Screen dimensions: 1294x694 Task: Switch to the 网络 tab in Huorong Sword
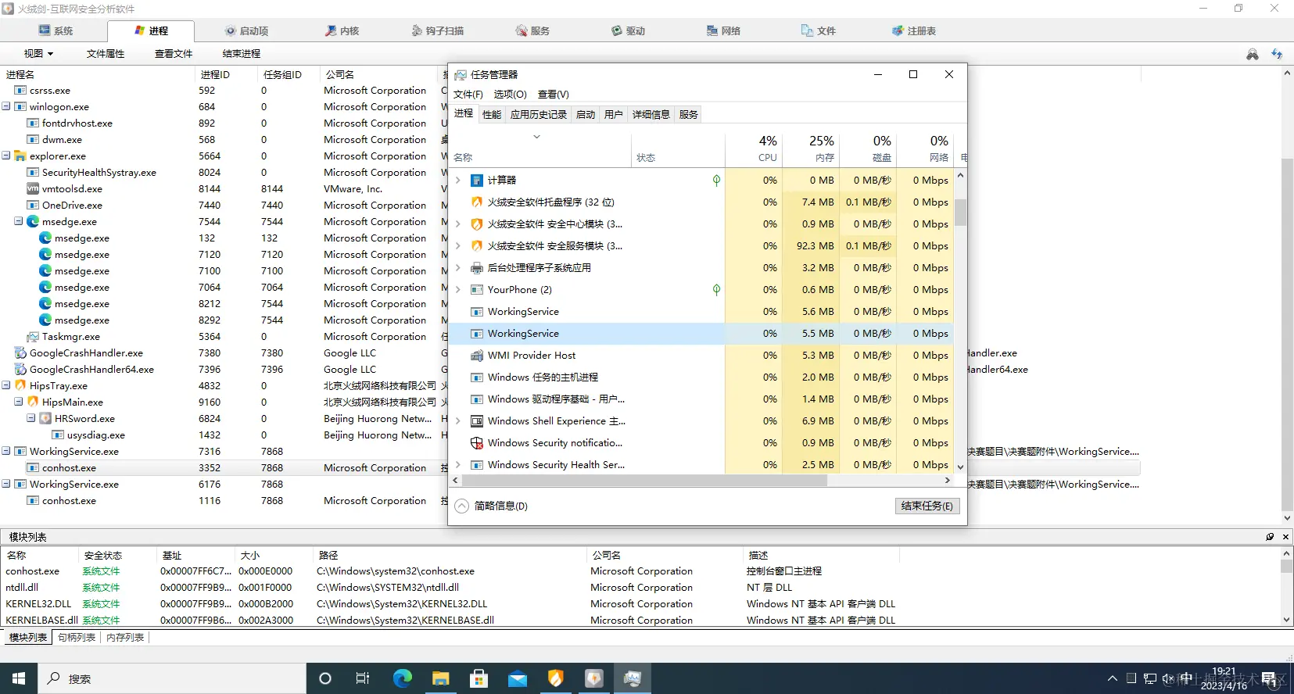tap(723, 31)
